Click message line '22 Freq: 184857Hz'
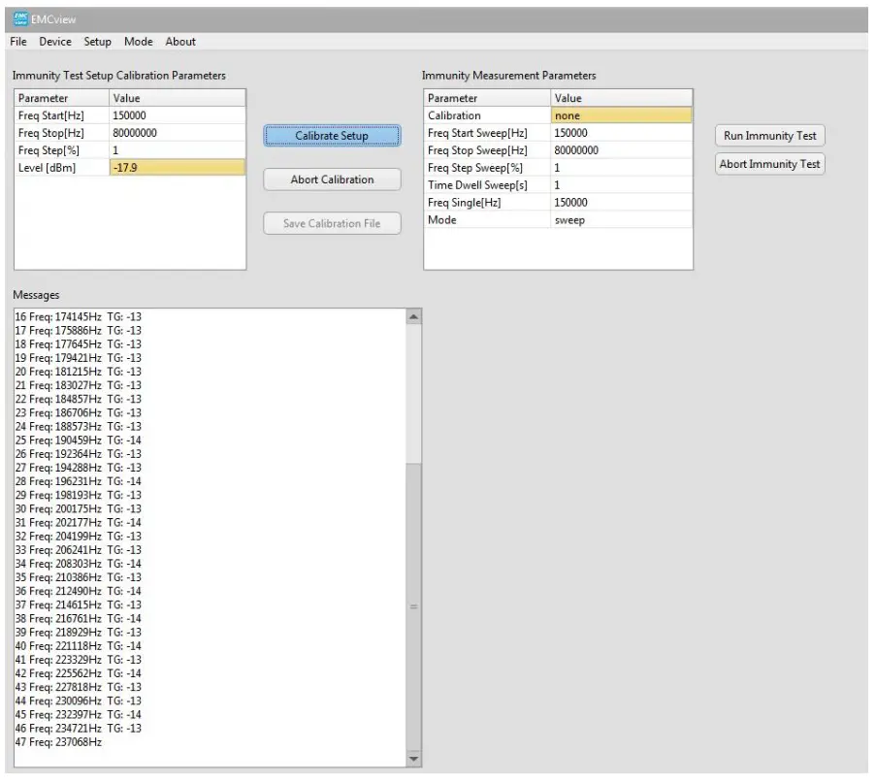 click(79, 399)
